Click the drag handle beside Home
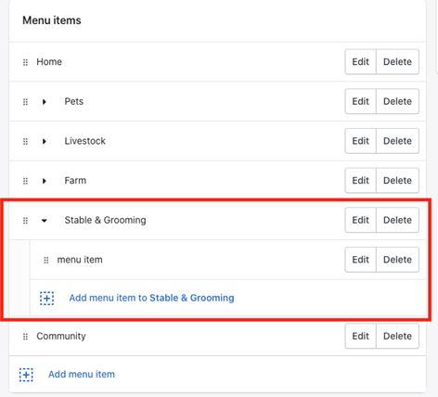Viewport: 438px width, 397px height. 25,62
